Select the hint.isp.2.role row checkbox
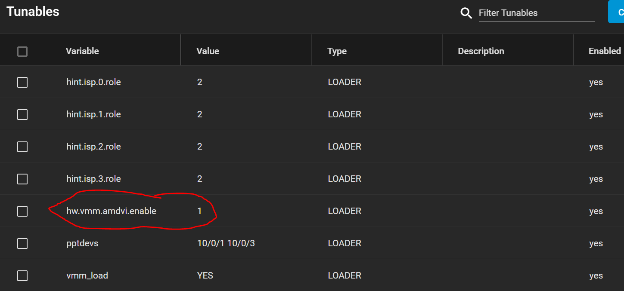This screenshot has height=291, width=624. pyautogui.click(x=22, y=147)
